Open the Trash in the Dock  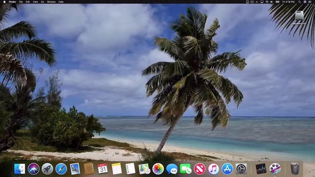(x=295, y=169)
